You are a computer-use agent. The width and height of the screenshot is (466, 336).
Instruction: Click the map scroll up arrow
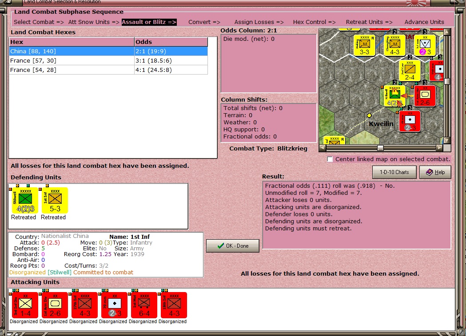click(x=447, y=32)
